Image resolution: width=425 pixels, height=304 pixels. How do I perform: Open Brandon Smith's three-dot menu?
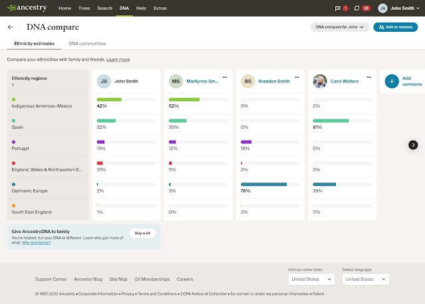click(297, 78)
